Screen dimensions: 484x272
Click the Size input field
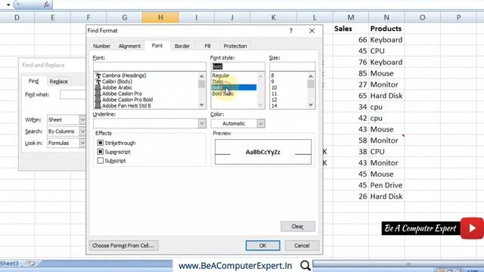(293, 66)
